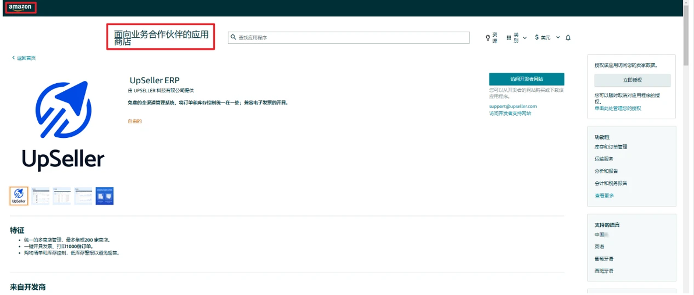Click 面向业务合作伙伴的应用商店 store title
Screen dimensions: 694x295
tap(161, 38)
